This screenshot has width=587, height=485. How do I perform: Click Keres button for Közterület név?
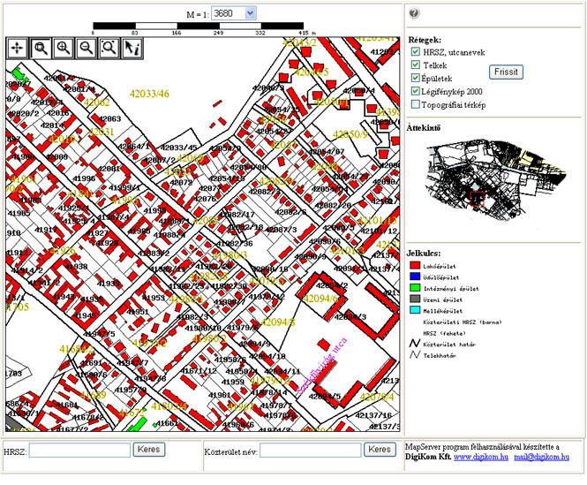pos(380,450)
